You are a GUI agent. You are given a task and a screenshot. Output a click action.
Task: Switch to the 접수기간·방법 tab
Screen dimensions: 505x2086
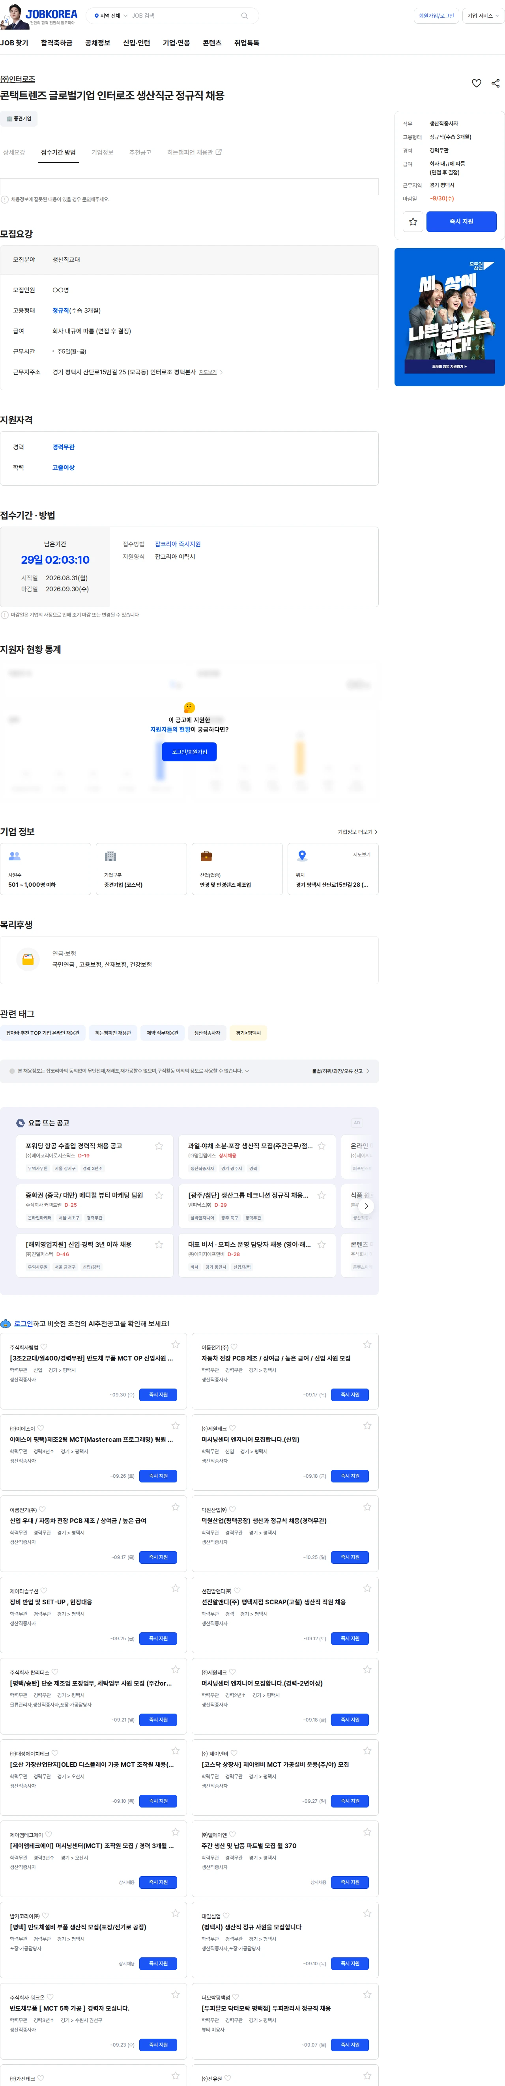pyautogui.click(x=58, y=152)
